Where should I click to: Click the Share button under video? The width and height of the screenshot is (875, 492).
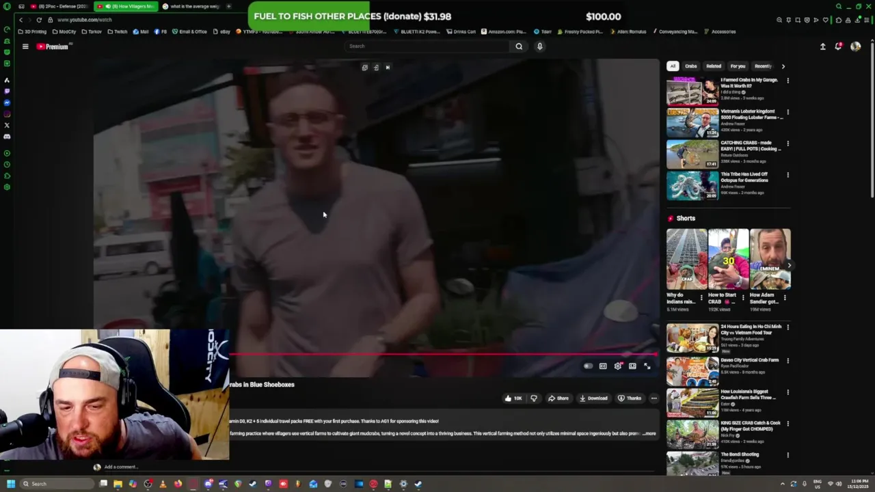(x=558, y=398)
